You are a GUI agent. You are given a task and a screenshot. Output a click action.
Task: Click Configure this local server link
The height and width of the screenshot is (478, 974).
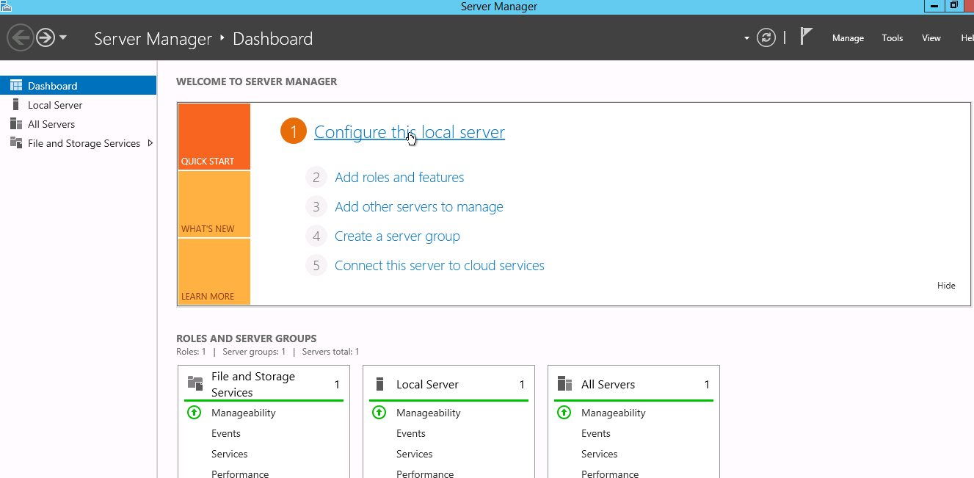click(x=410, y=132)
